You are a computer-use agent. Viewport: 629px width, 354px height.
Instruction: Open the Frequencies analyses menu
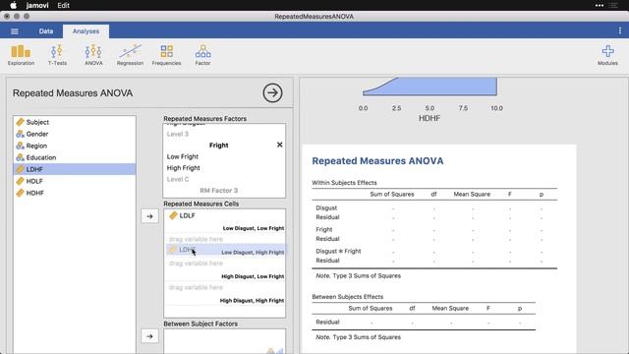point(166,55)
